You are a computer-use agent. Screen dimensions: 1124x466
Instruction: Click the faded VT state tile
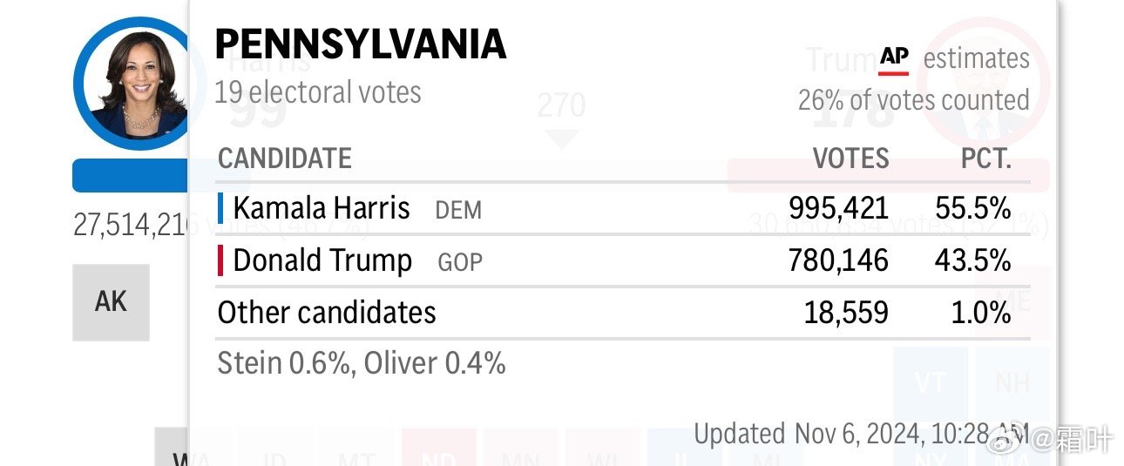pos(931,384)
